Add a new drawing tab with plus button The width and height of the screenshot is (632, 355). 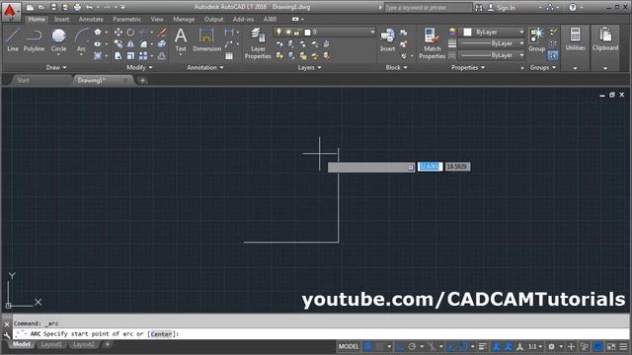[x=142, y=81]
